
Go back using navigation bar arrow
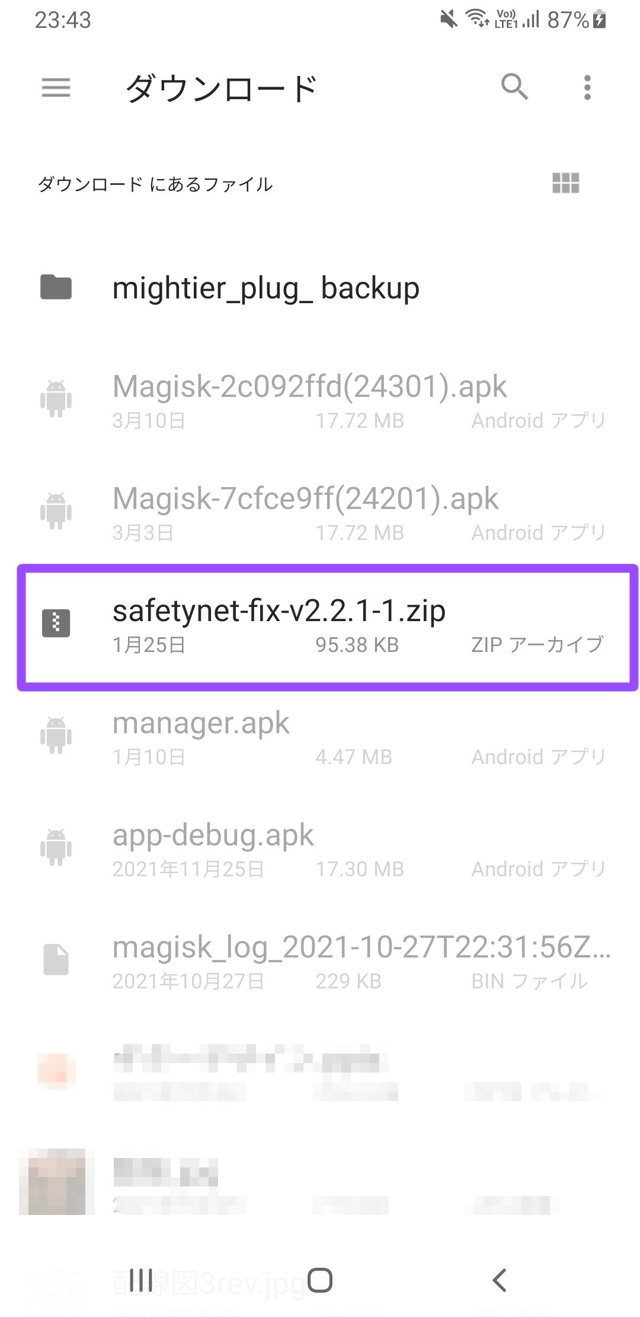coord(499,1280)
